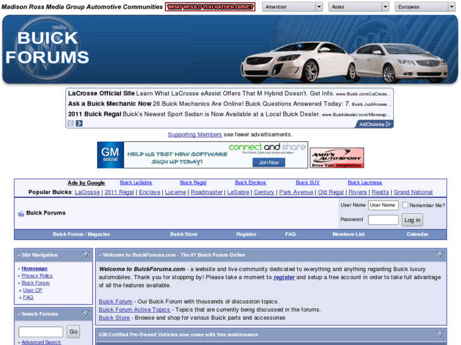Collapse the Site Navigation panel

coord(86,255)
